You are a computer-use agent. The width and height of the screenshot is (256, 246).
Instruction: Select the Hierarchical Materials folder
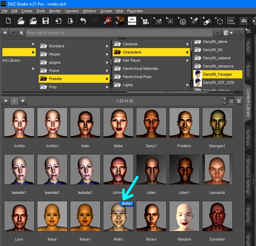click(x=151, y=68)
